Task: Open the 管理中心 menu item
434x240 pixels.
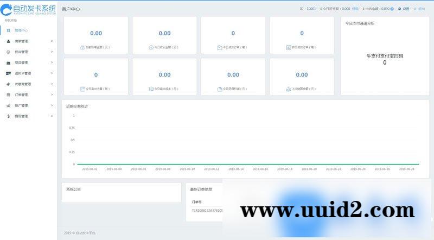Action: tap(22, 30)
